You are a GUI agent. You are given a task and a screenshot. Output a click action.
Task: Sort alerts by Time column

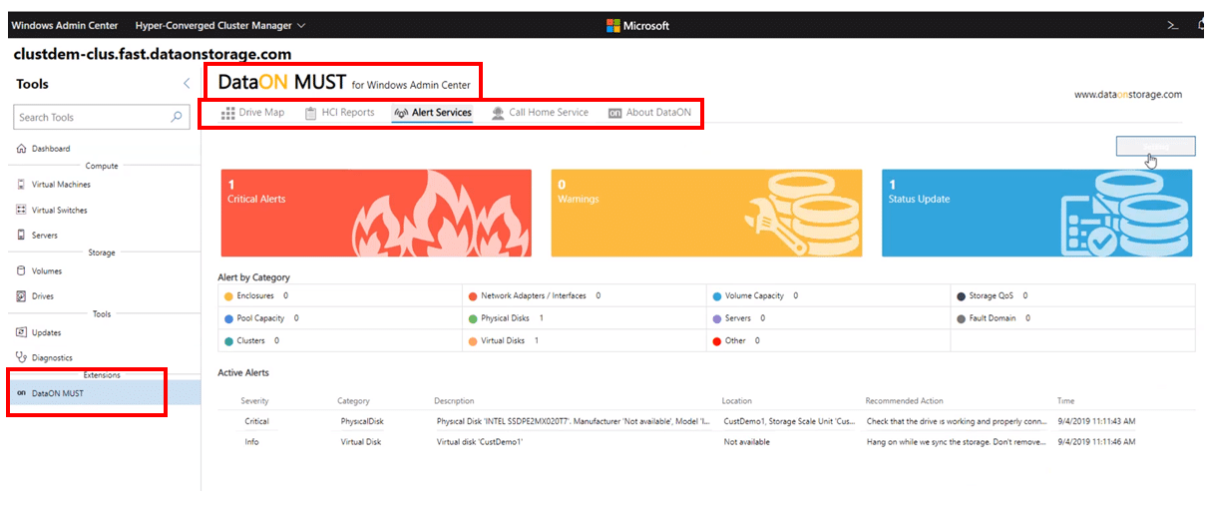point(1066,401)
